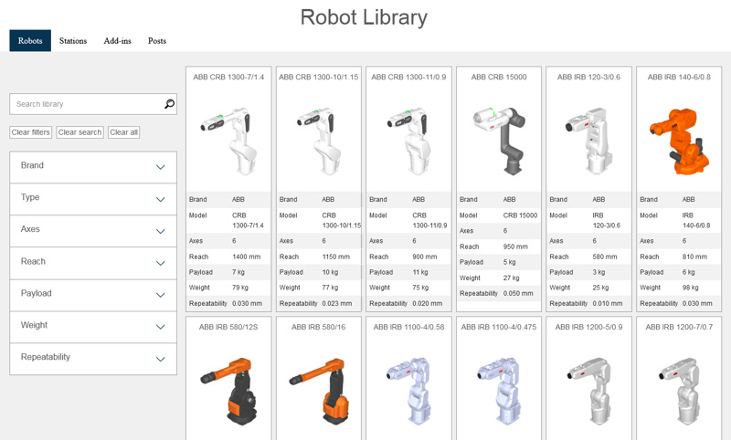Open the ABB CRB 1300-10/1.15 robot image
Viewport: 731px width, 440px height.
click(x=319, y=141)
